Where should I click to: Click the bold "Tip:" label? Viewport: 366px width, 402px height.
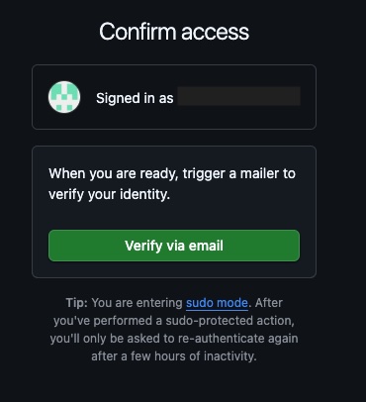coord(77,303)
